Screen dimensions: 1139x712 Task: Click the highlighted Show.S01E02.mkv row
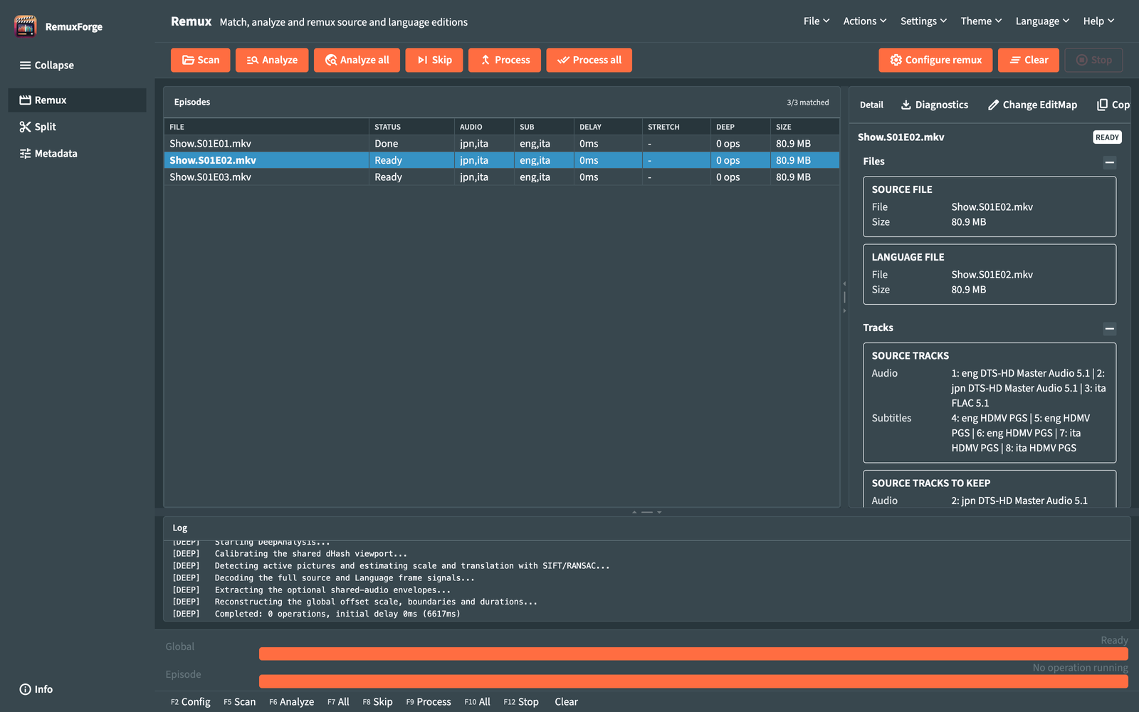tap(502, 160)
